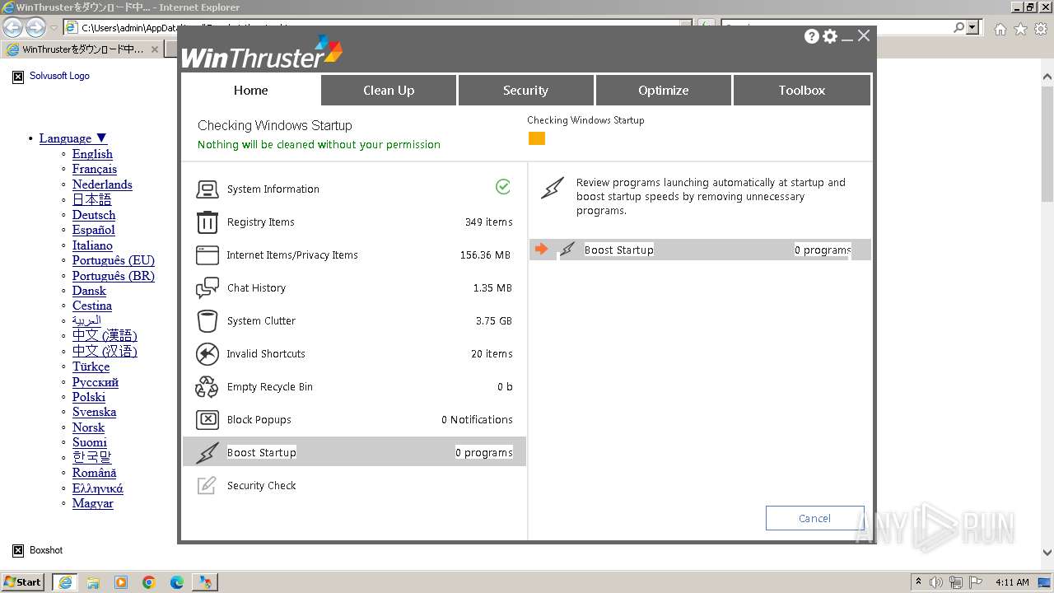Click the Empty Recycle Bin recycle icon

(208, 387)
